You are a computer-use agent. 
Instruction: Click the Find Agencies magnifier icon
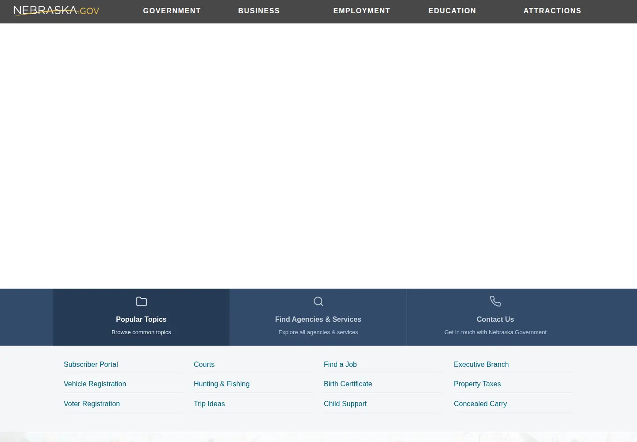pyautogui.click(x=318, y=301)
